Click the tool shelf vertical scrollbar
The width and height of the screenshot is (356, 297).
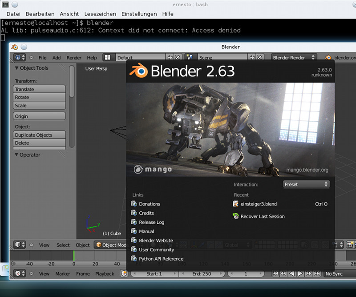[72, 82]
